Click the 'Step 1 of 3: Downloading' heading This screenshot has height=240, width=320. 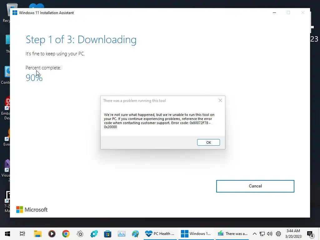(81, 40)
